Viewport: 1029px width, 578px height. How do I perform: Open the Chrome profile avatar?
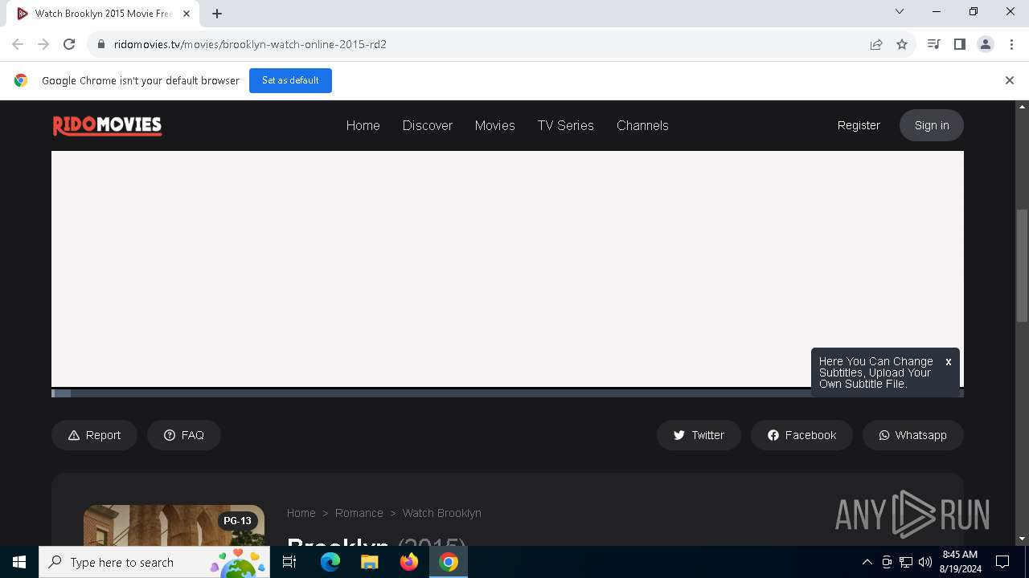pyautogui.click(x=986, y=44)
